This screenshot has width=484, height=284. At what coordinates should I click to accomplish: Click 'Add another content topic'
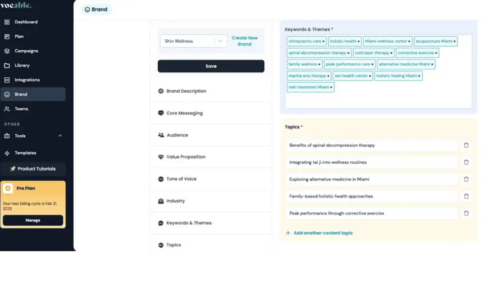tap(323, 233)
